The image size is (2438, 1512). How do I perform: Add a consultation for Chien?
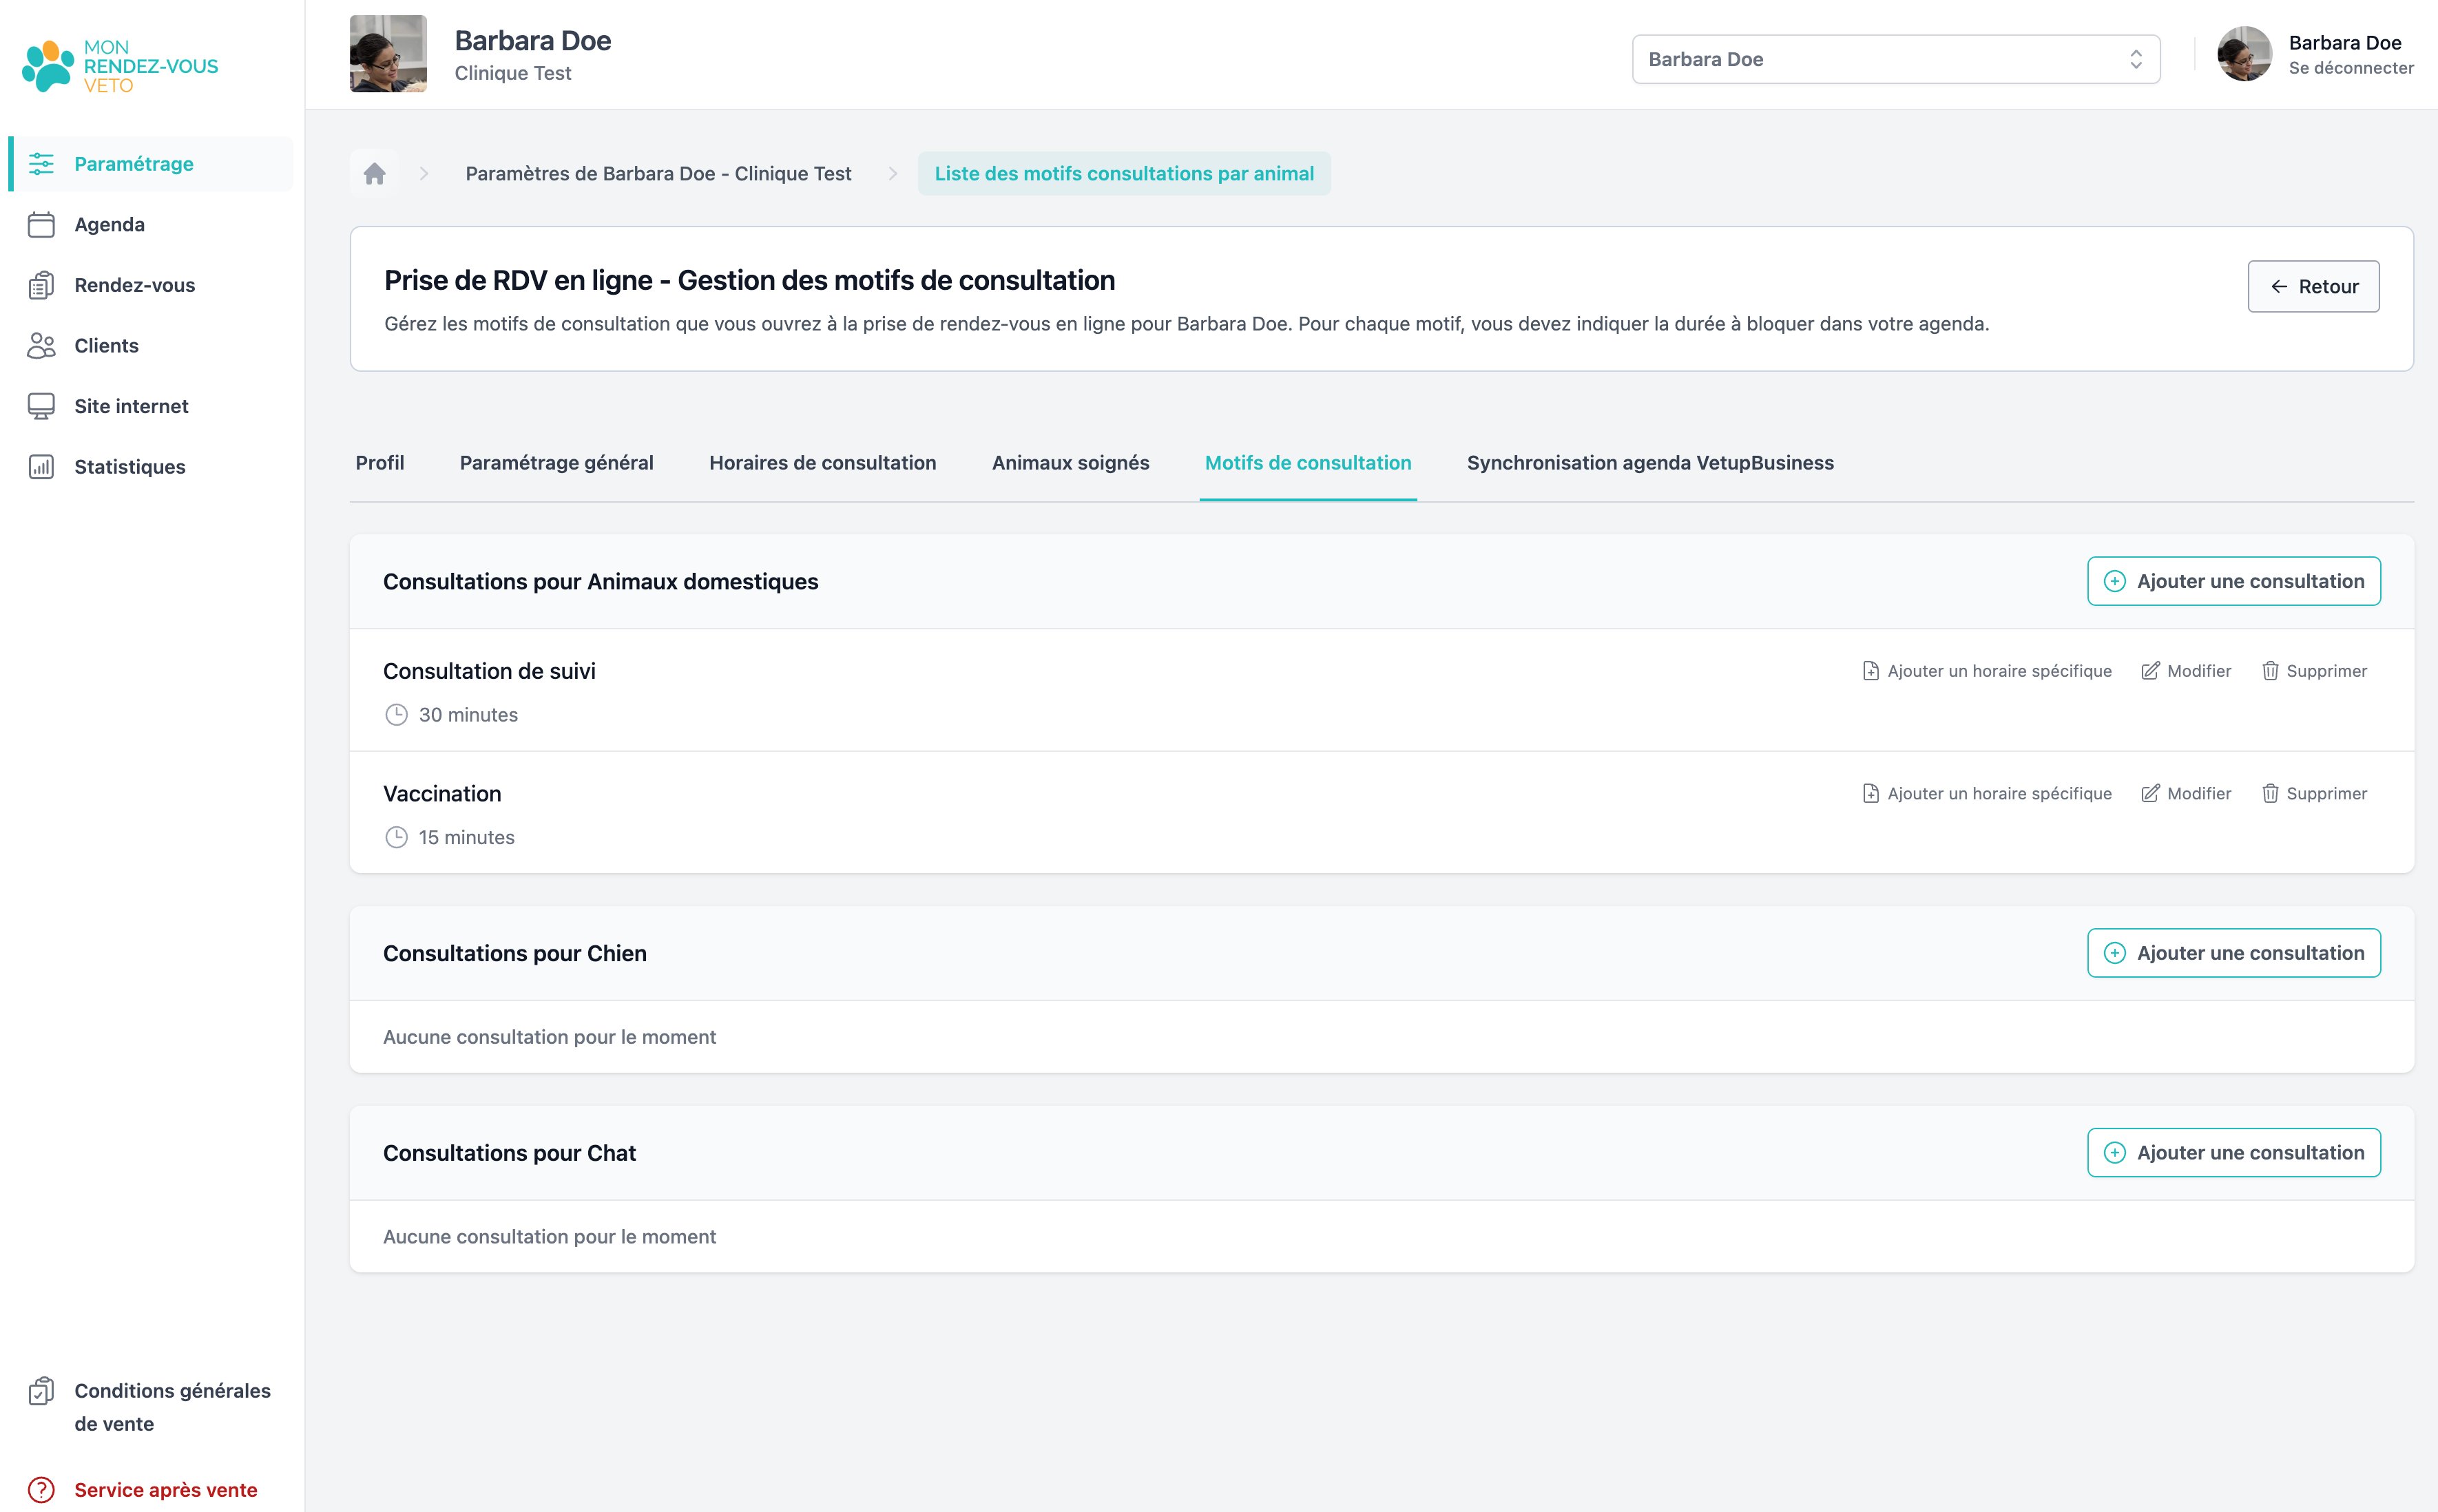[x=2233, y=953]
